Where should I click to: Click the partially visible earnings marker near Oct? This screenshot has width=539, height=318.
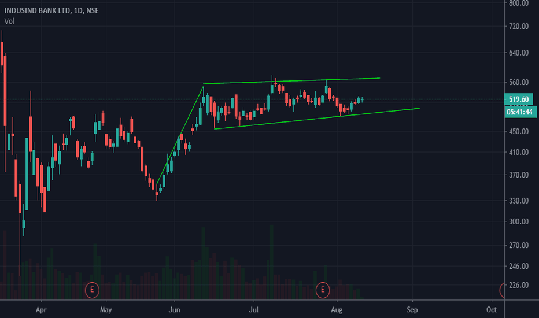click(x=502, y=290)
